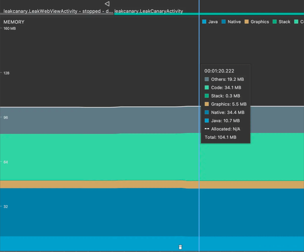Click the leakcanary.LeakCanaryActivity timeline label
Image resolution: width=304 pixels, height=252 pixels.
[x=148, y=11]
